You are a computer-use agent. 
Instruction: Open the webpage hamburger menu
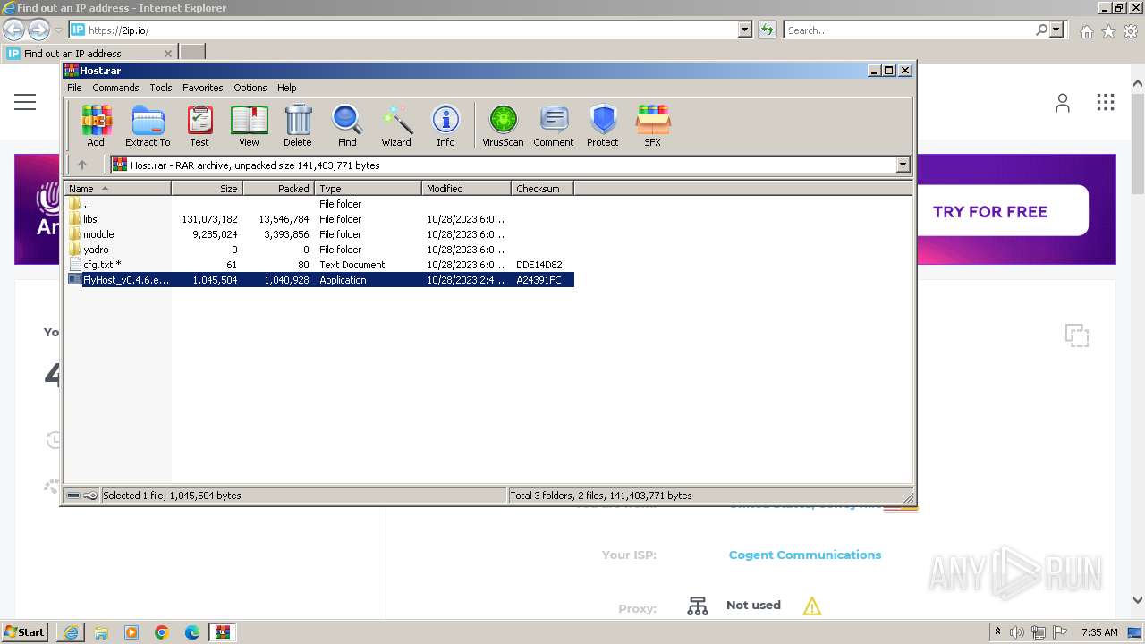click(25, 102)
